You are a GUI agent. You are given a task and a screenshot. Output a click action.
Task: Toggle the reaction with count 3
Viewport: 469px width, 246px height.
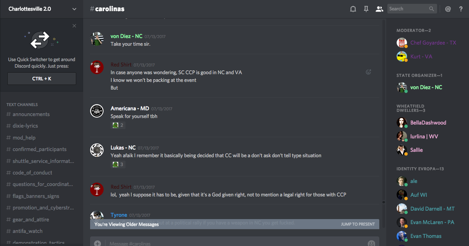point(118,164)
